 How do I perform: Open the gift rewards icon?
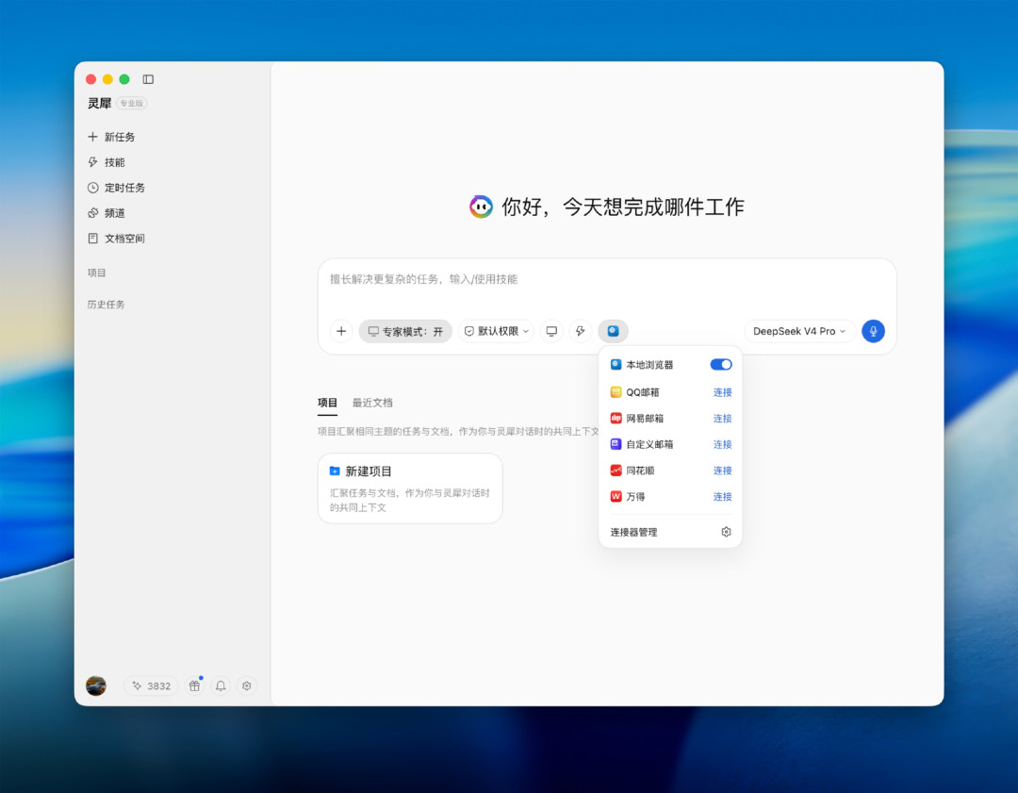(195, 686)
